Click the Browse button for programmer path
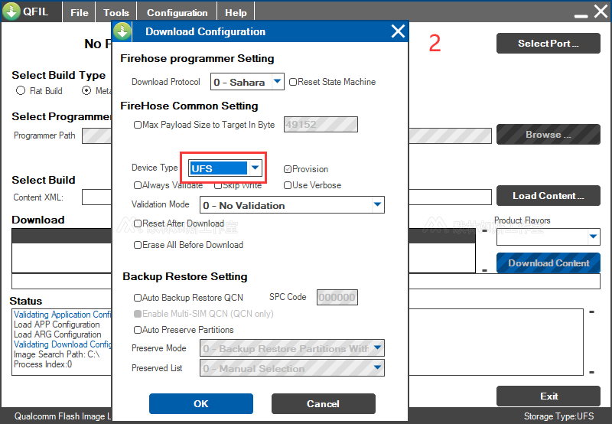The height and width of the screenshot is (424, 612). pyautogui.click(x=549, y=134)
